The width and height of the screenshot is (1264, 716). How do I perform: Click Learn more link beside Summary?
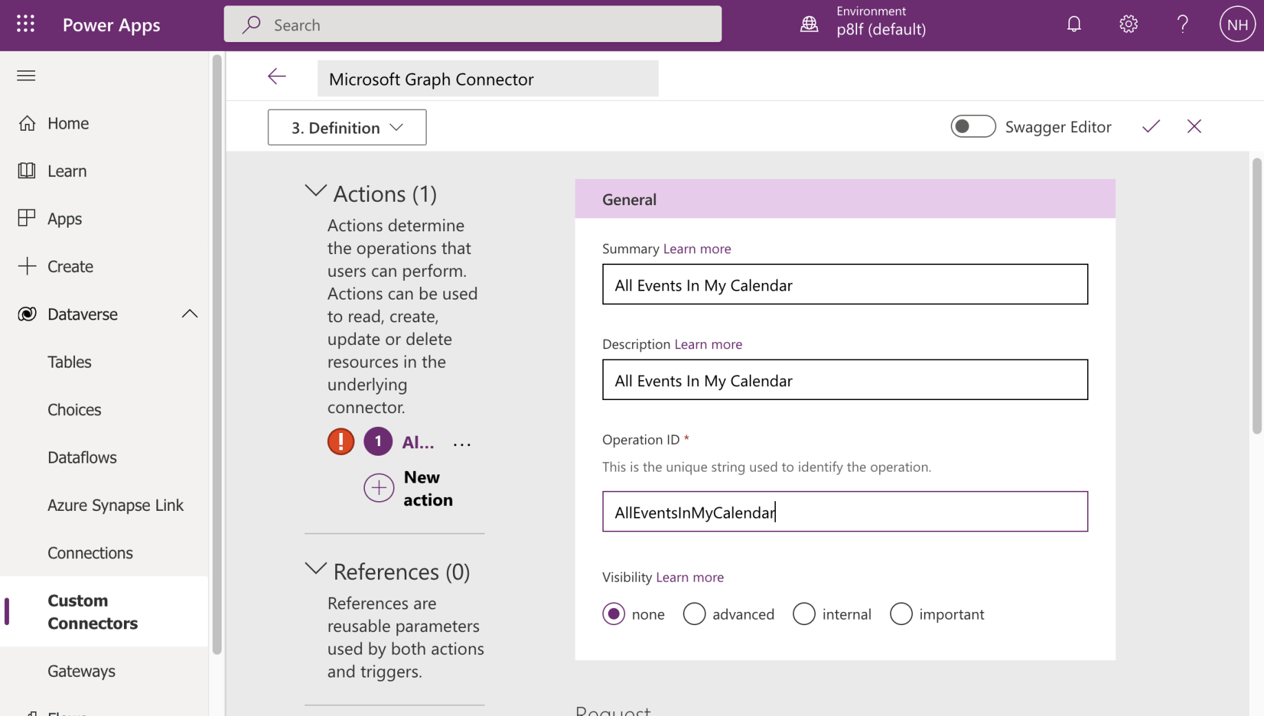pos(697,249)
